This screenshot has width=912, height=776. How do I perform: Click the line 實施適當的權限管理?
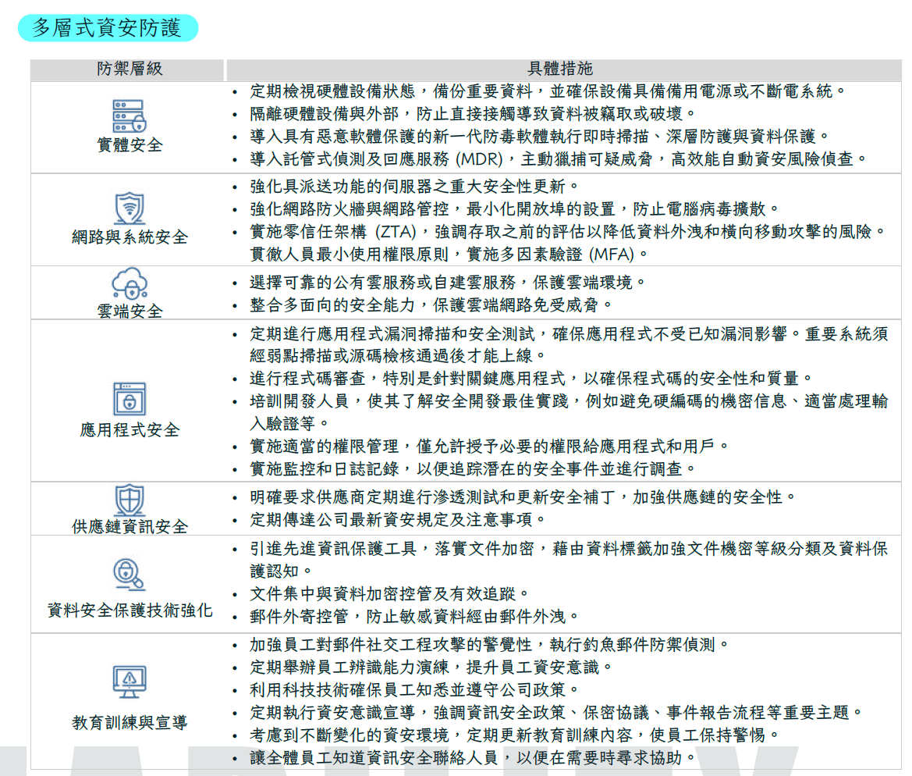(x=490, y=447)
